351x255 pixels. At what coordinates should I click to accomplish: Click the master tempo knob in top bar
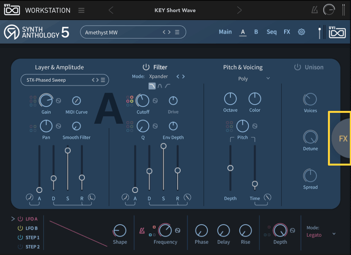[x=329, y=10]
